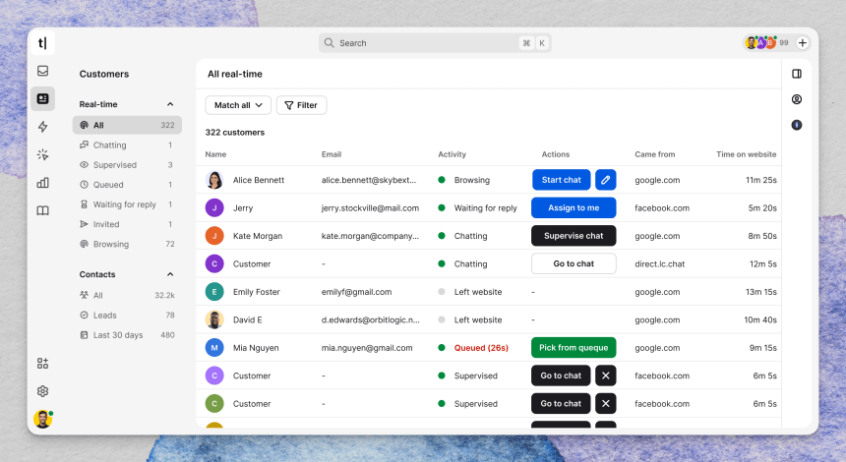This screenshot has height=462, width=846.
Task: Click Emily Foster's teal E avatar
Action: click(214, 292)
